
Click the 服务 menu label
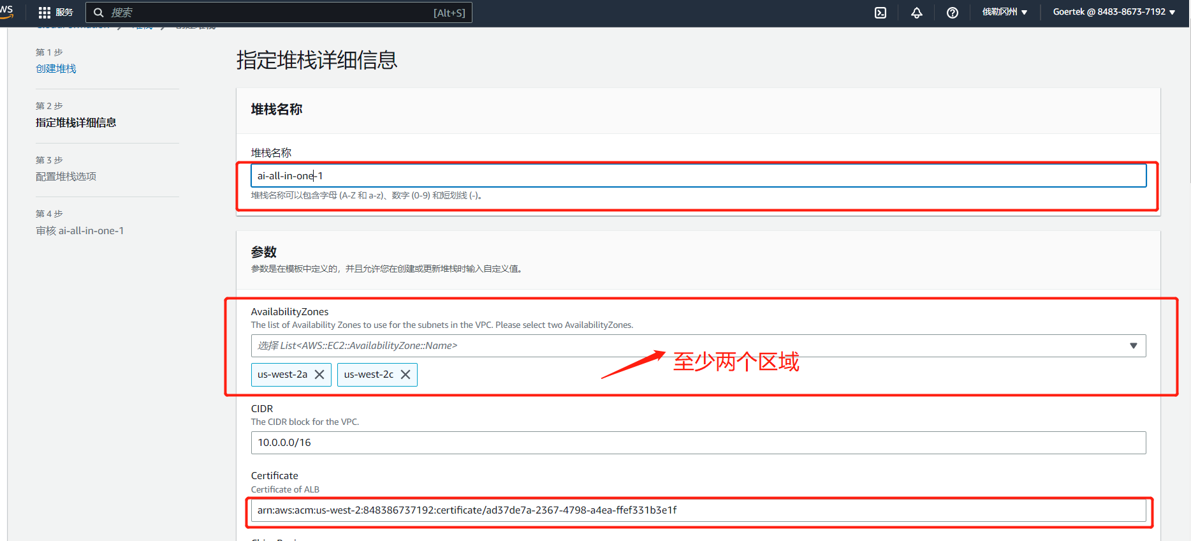[x=64, y=13]
